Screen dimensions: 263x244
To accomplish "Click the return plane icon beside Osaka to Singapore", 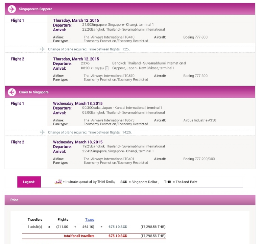I will pos(12,92).
